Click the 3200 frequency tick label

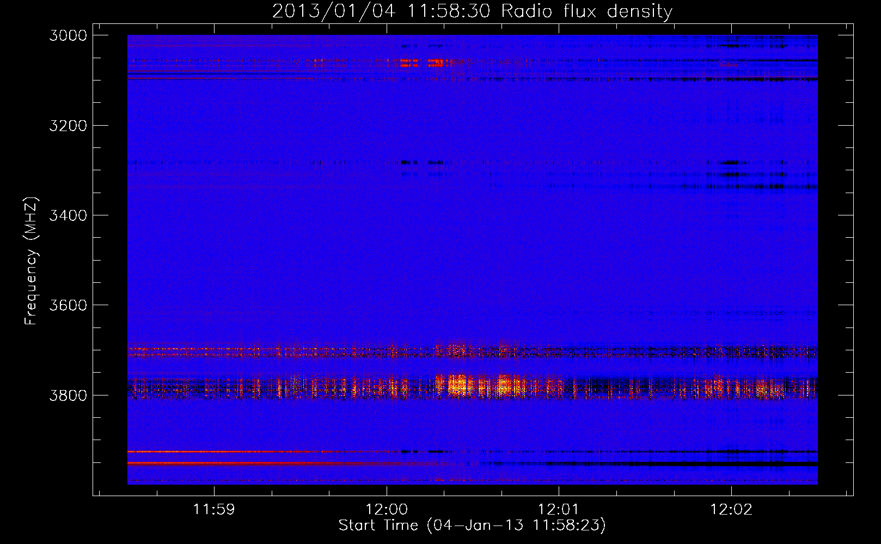[68, 126]
